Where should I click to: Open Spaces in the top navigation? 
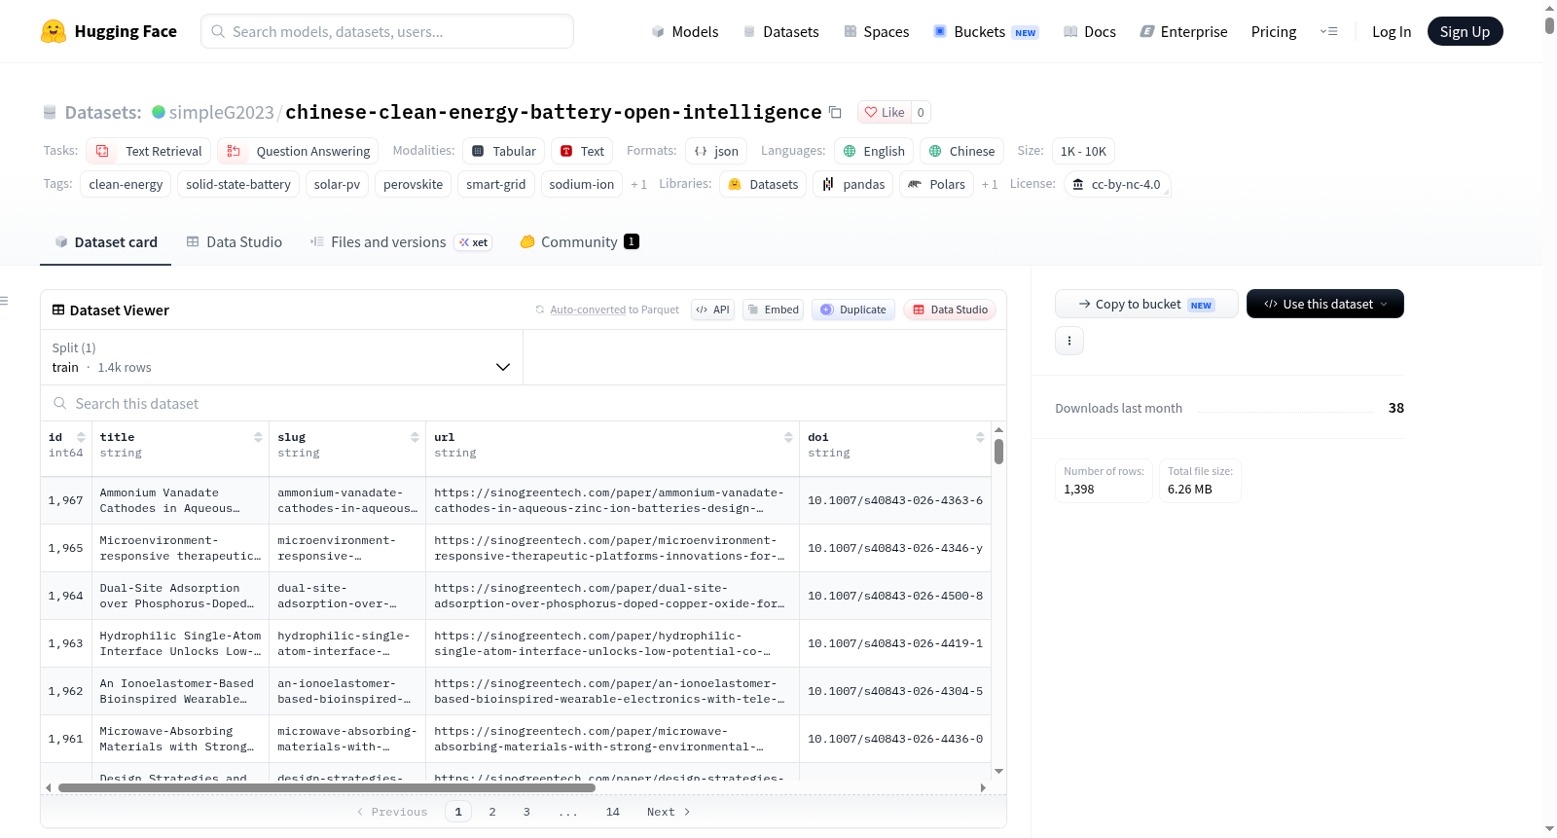tap(876, 31)
